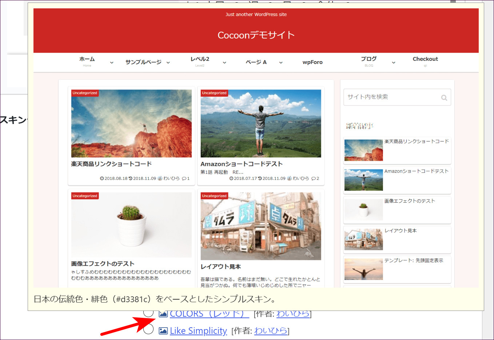Image resolution: width=494 pixels, height=340 pixels.
Task: Open the cactus 画像エフェクトのテスト card thumbnail
Action: click(131, 225)
